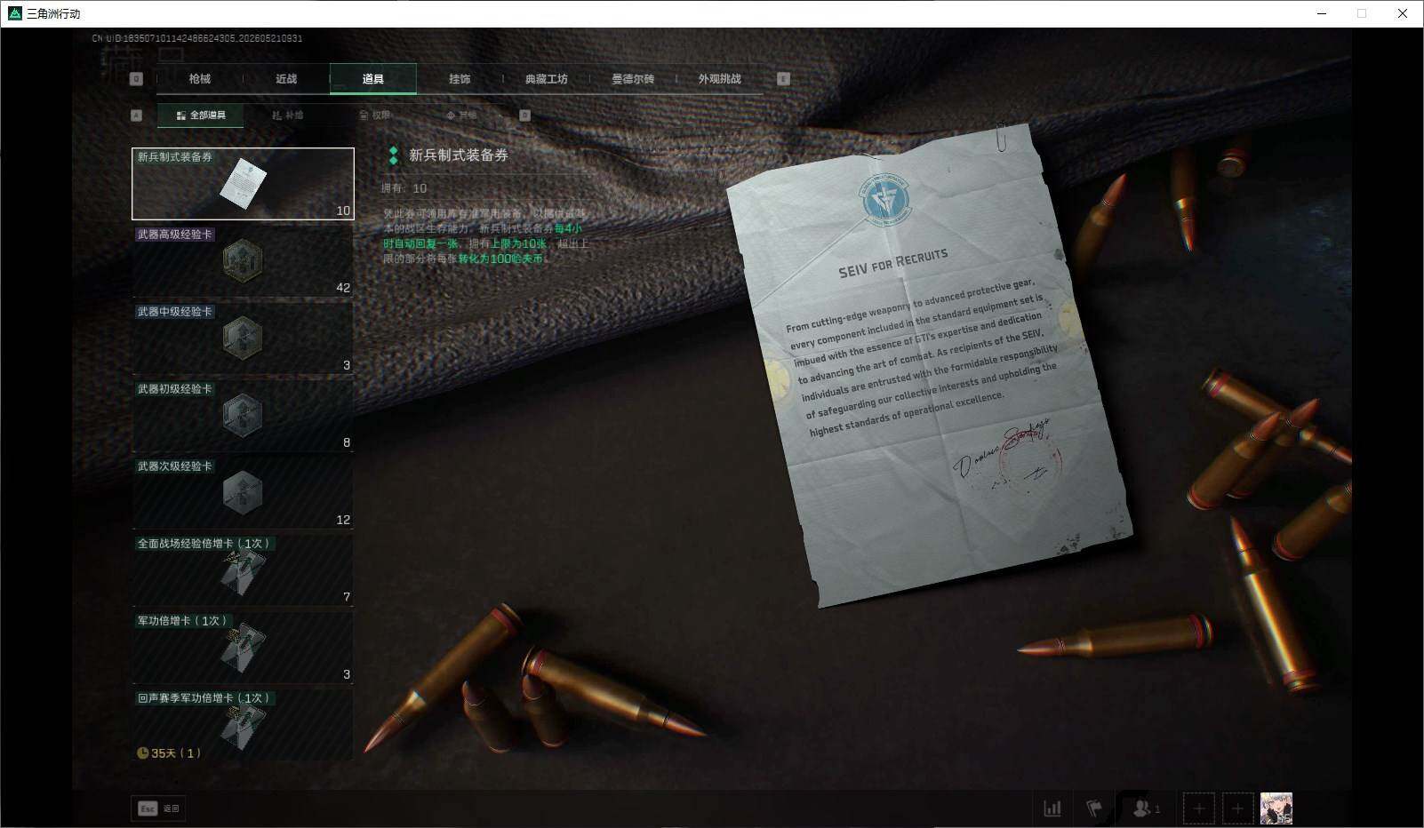This screenshot has width=1424, height=828.
Task: Click the Q previous-tab key icon
Action: (136, 79)
